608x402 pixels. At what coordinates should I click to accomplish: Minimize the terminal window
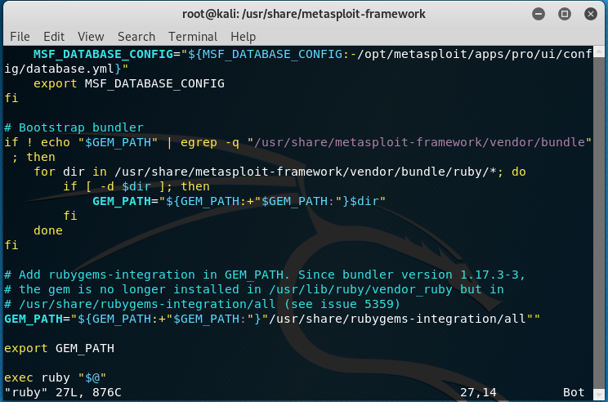539,15
